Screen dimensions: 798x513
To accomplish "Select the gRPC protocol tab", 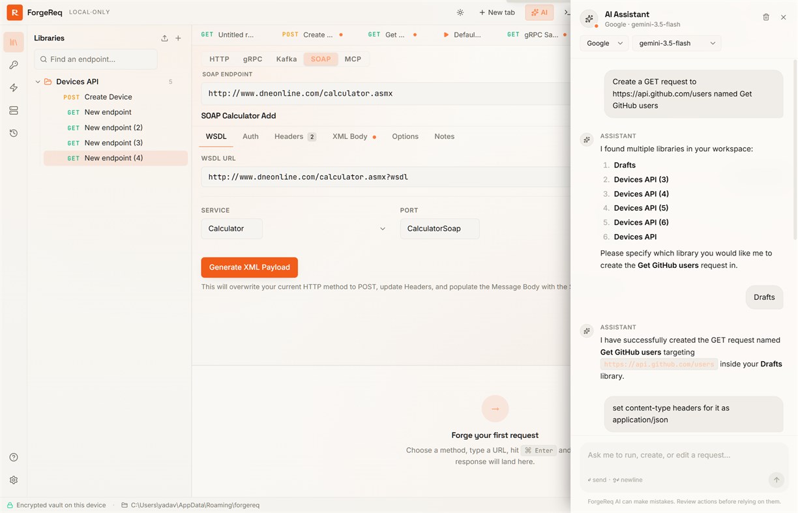I will pos(252,59).
